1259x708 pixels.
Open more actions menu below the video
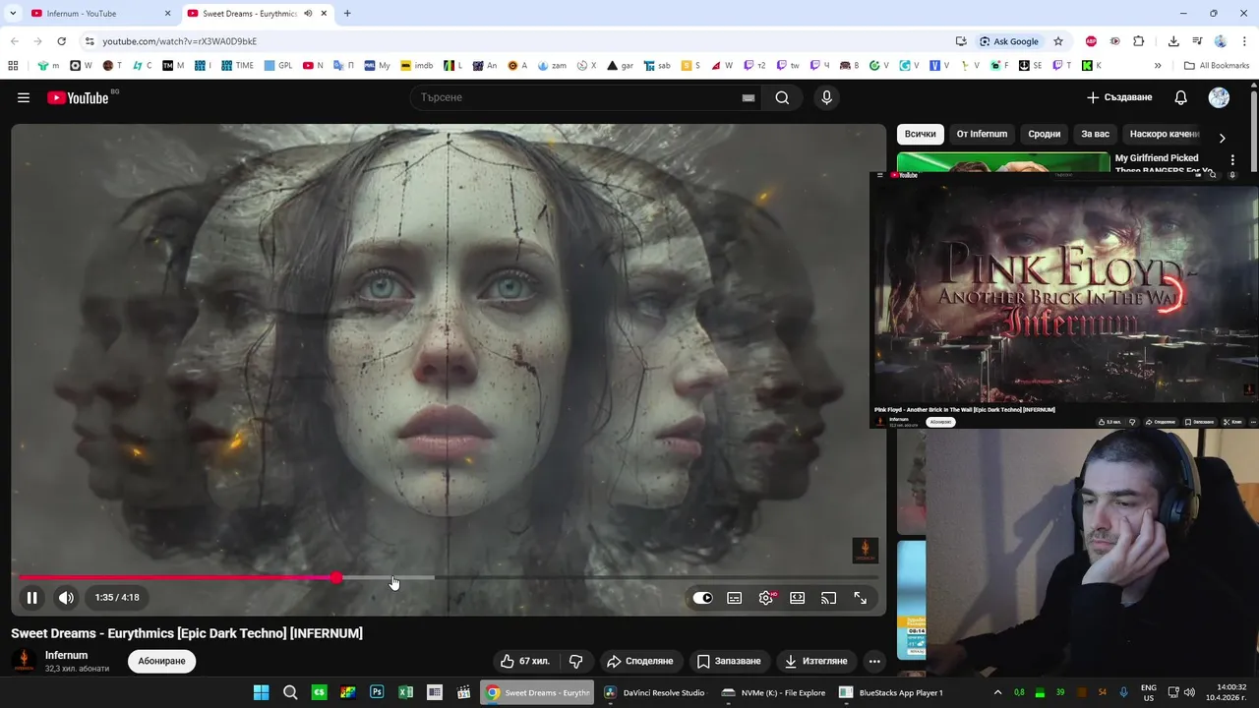(874, 661)
